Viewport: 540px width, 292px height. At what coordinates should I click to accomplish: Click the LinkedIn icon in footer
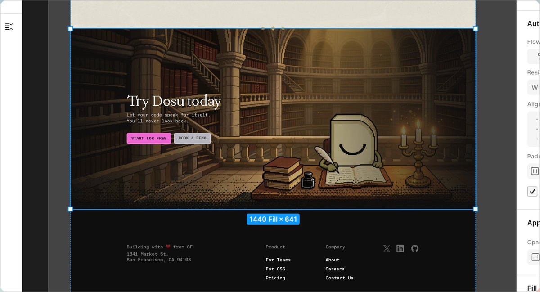pyautogui.click(x=400, y=248)
